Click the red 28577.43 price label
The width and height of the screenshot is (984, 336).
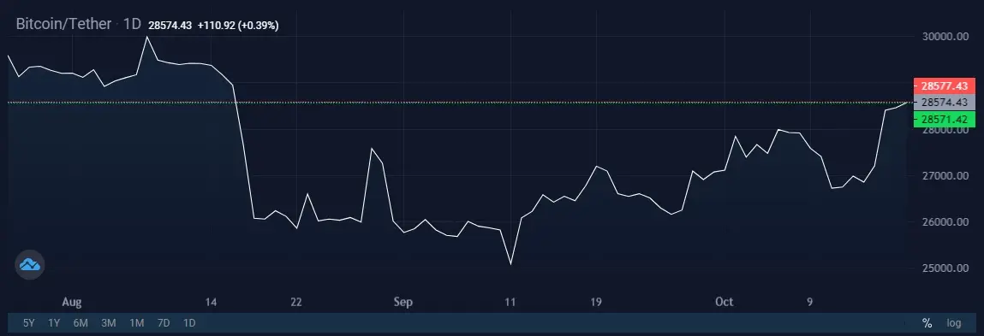(945, 85)
